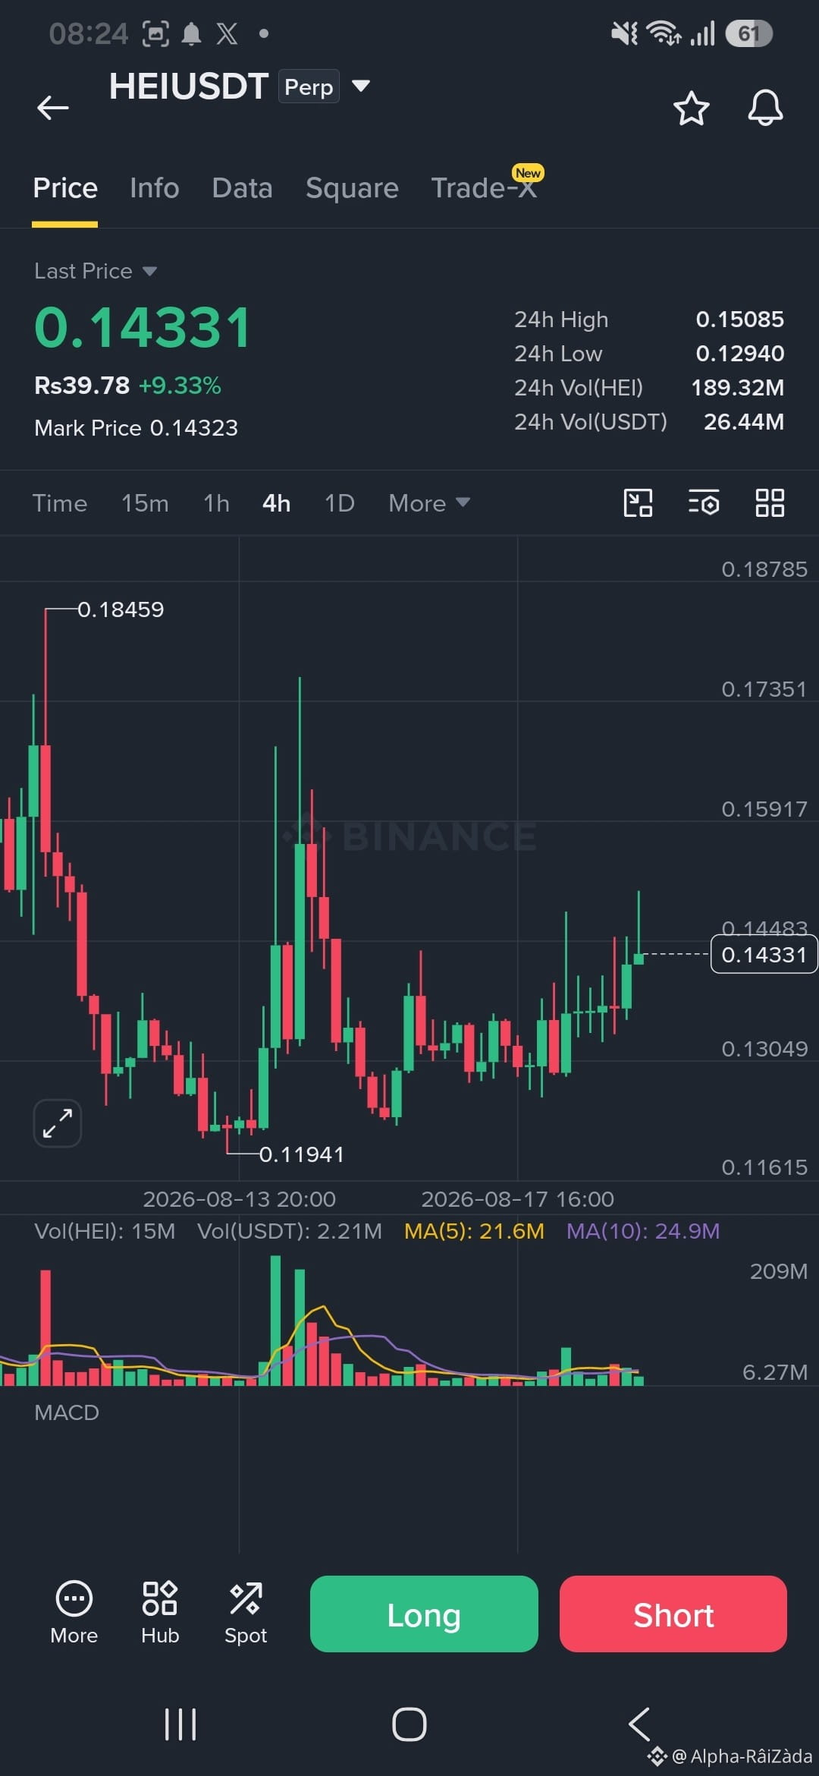Select the 1h chart interval

[216, 503]
